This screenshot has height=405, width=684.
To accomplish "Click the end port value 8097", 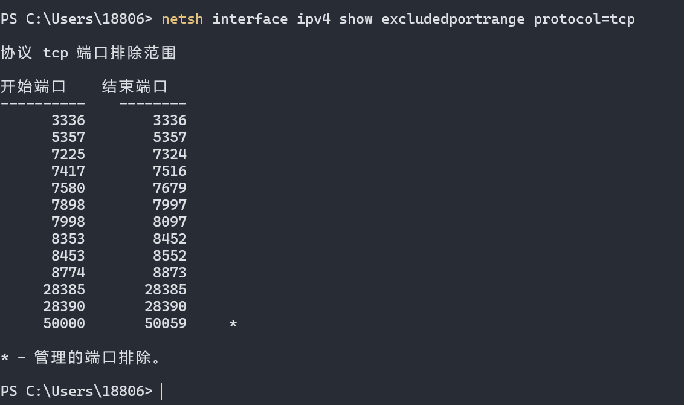I will (x=170, y=222).
